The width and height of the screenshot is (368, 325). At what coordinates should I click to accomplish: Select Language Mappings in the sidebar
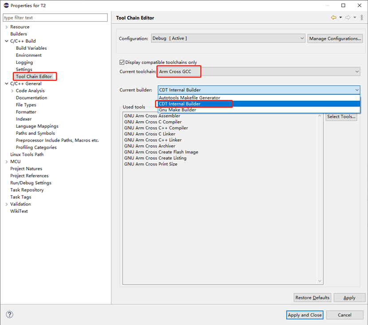tap(37, 126)
